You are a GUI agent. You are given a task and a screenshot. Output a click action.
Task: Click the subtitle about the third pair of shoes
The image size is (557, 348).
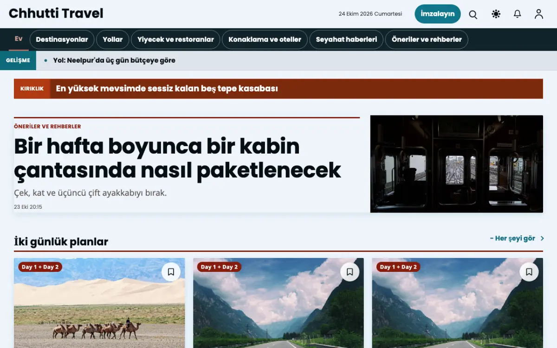(x=90, y=193)
